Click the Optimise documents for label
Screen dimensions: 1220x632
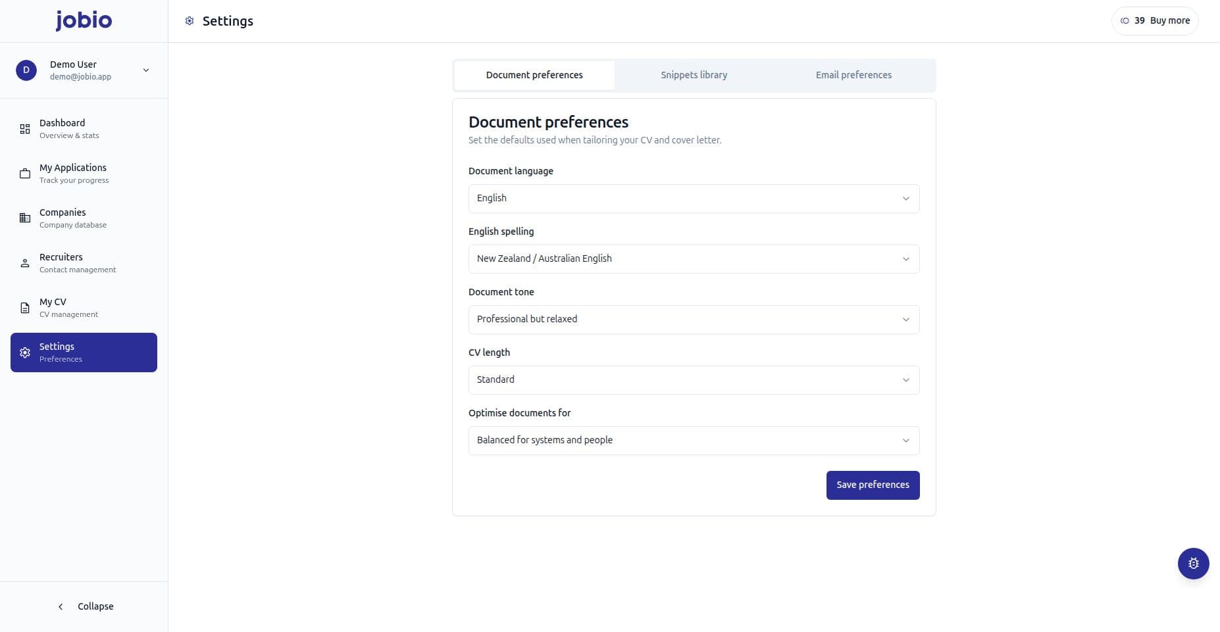click(x=519, y=413)
